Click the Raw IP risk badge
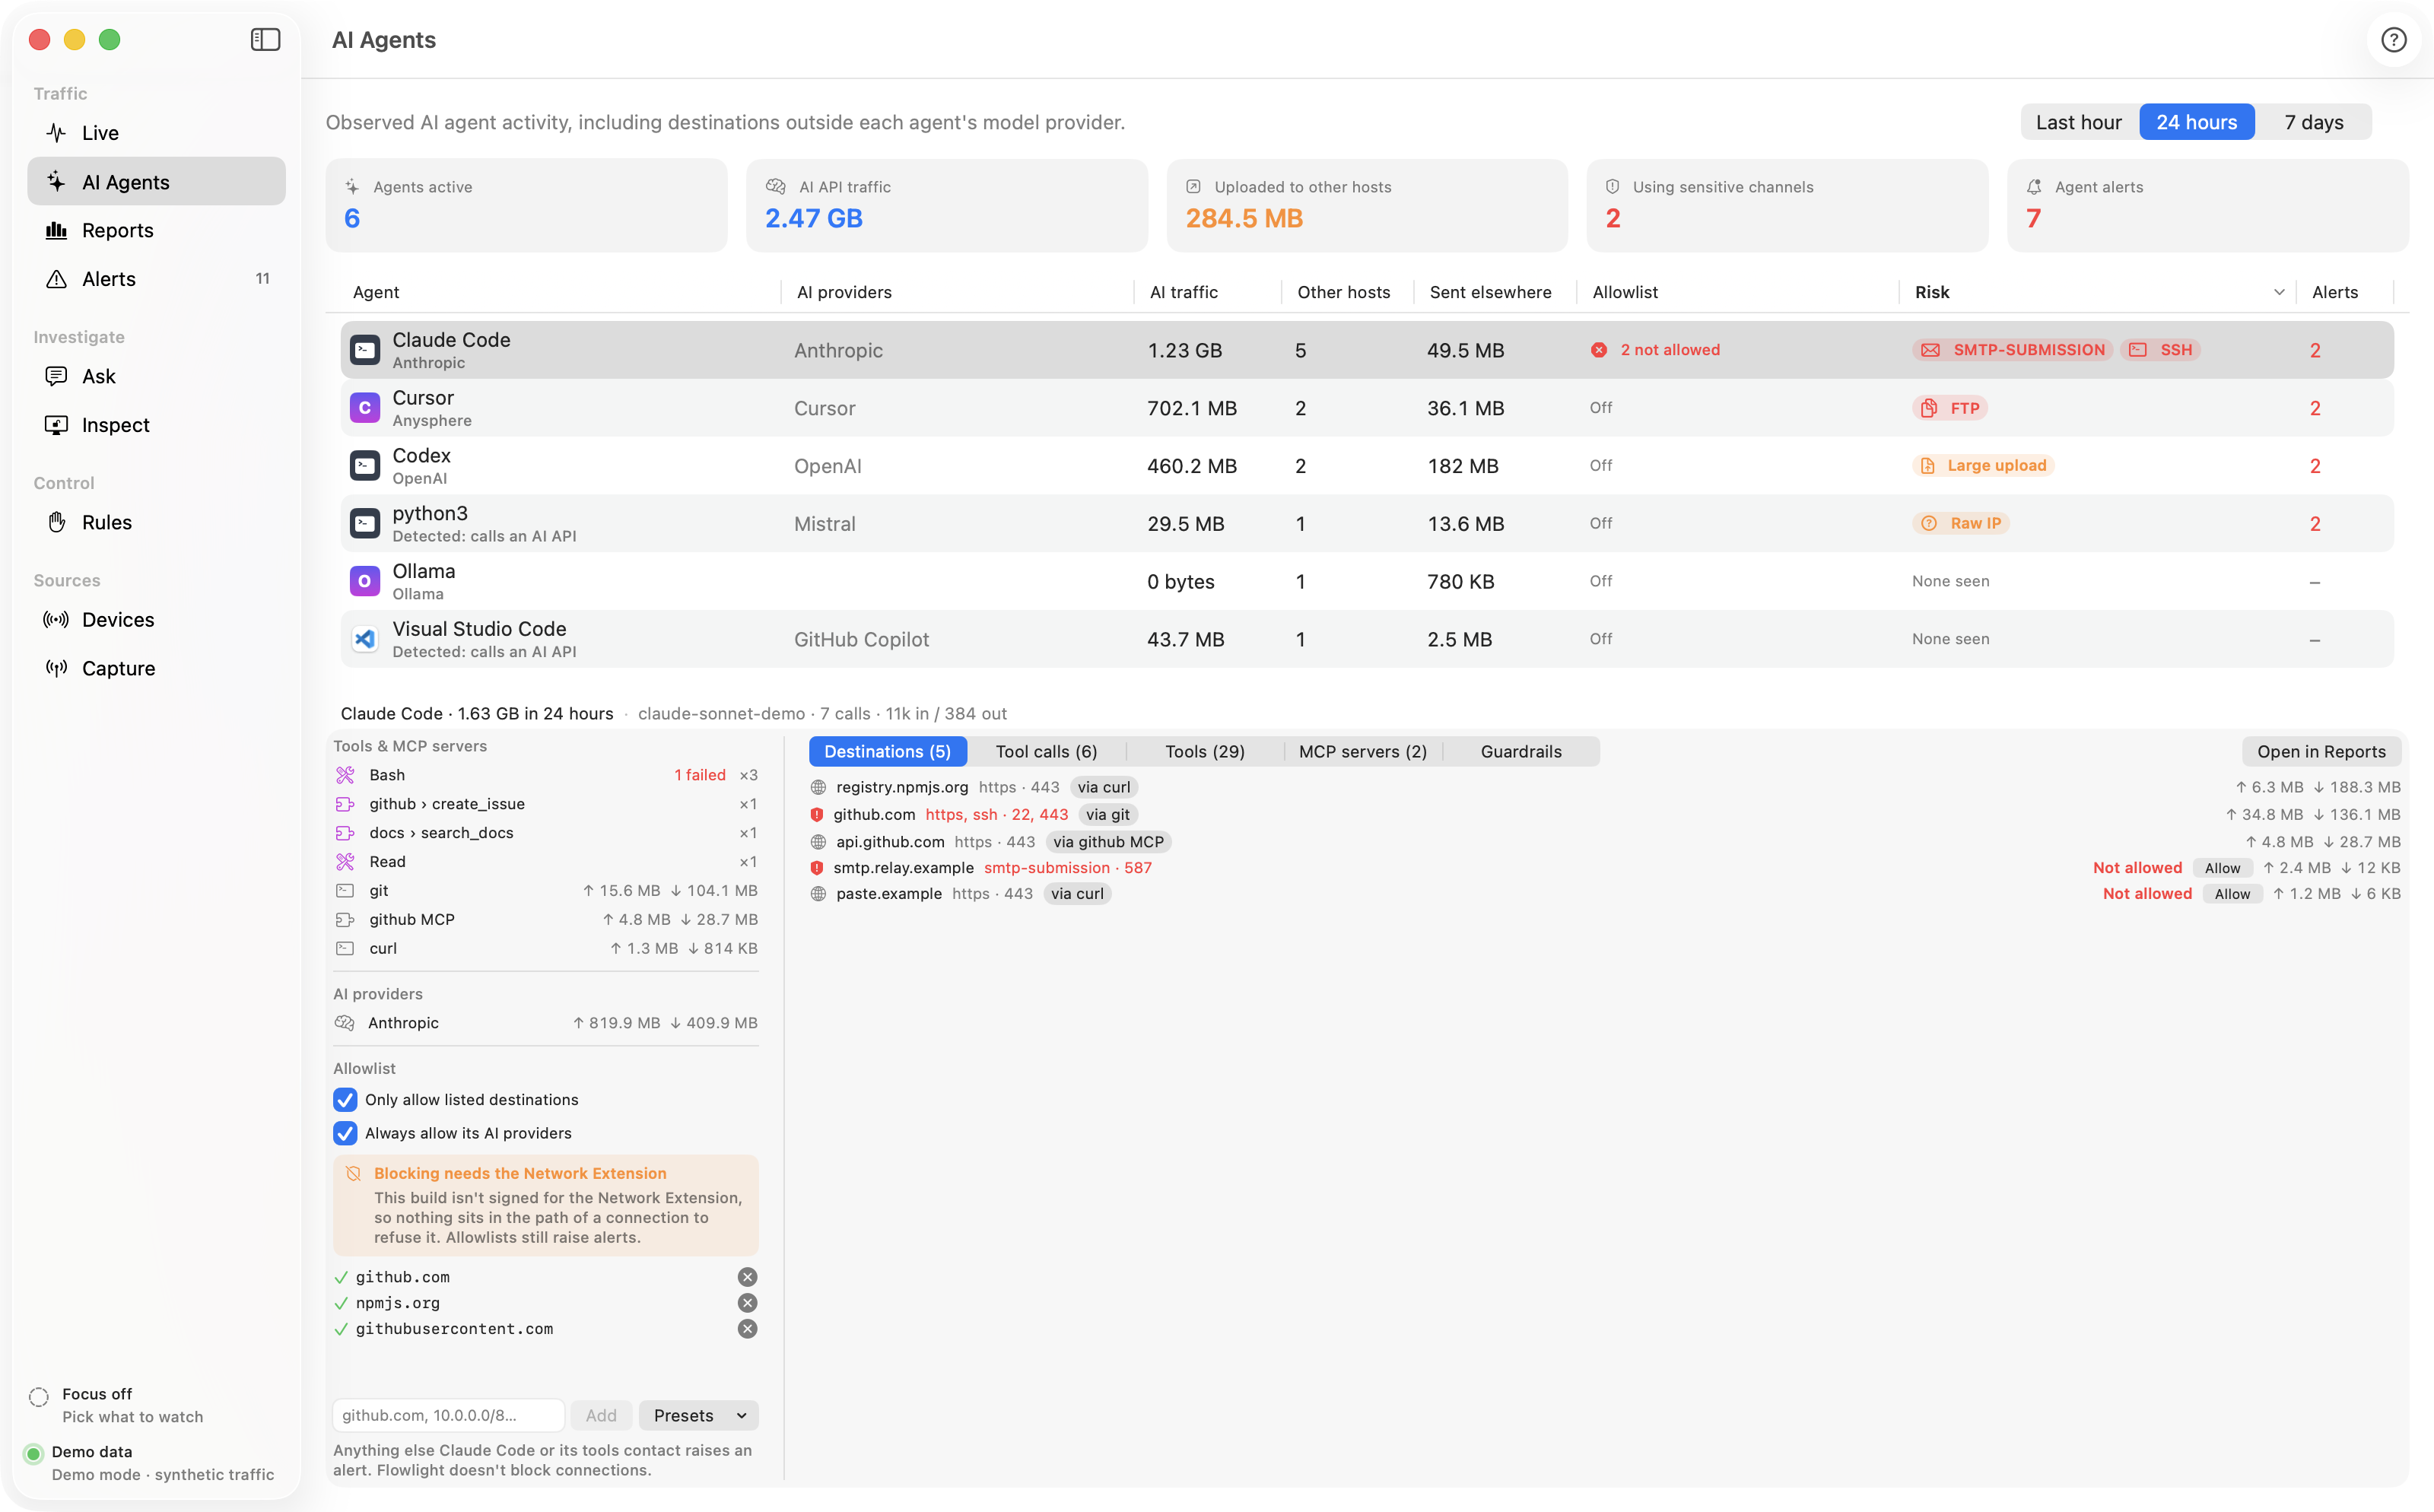Viewport: 2434px width, 1512px height. [x=1960, y=524]
